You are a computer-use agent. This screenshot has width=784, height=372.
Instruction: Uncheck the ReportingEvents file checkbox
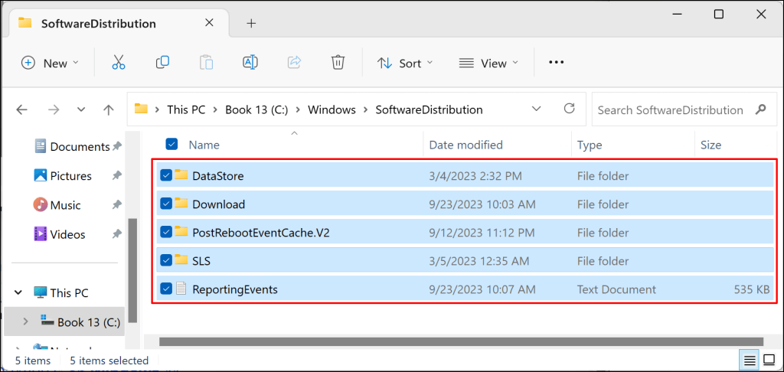tap(166, 289)
